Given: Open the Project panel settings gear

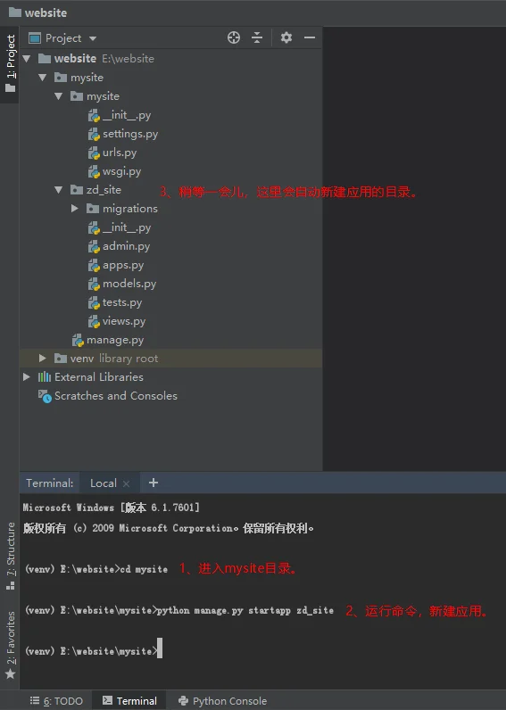Looking at the screenshot, I should click(x=286, y=37).
